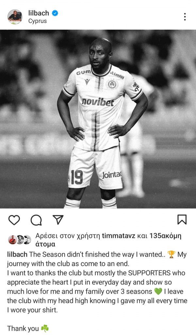Tap the lilbach username in the caption
196x335 pixels.
pos(17,255)
